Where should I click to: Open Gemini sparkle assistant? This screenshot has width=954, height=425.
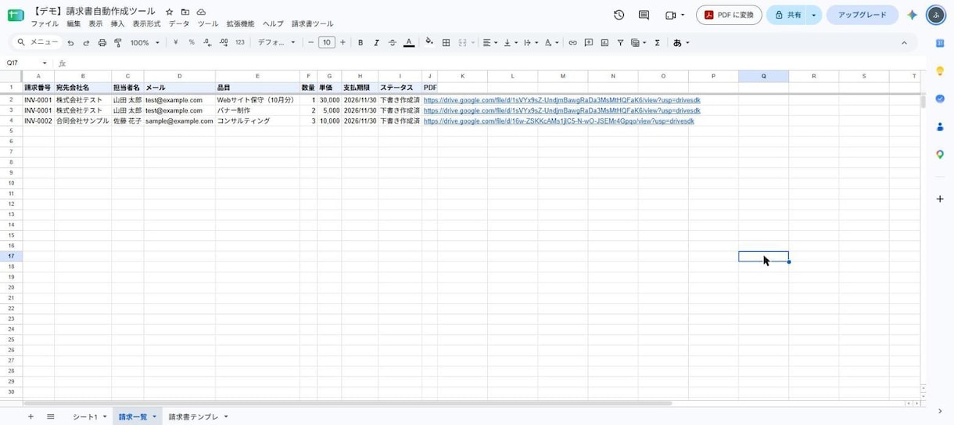(x=912, y=15)
